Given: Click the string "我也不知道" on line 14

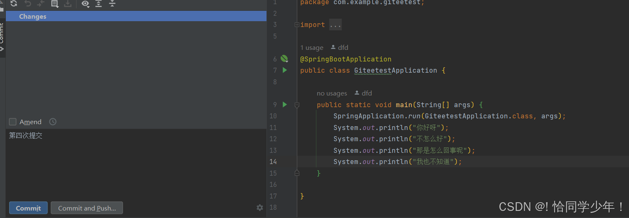Looking at the screenshot, I should coord(435,162).
